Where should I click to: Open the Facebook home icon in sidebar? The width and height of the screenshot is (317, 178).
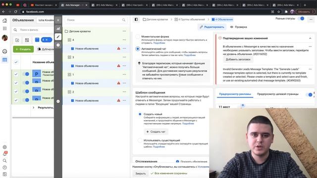(x=4, y=20)
